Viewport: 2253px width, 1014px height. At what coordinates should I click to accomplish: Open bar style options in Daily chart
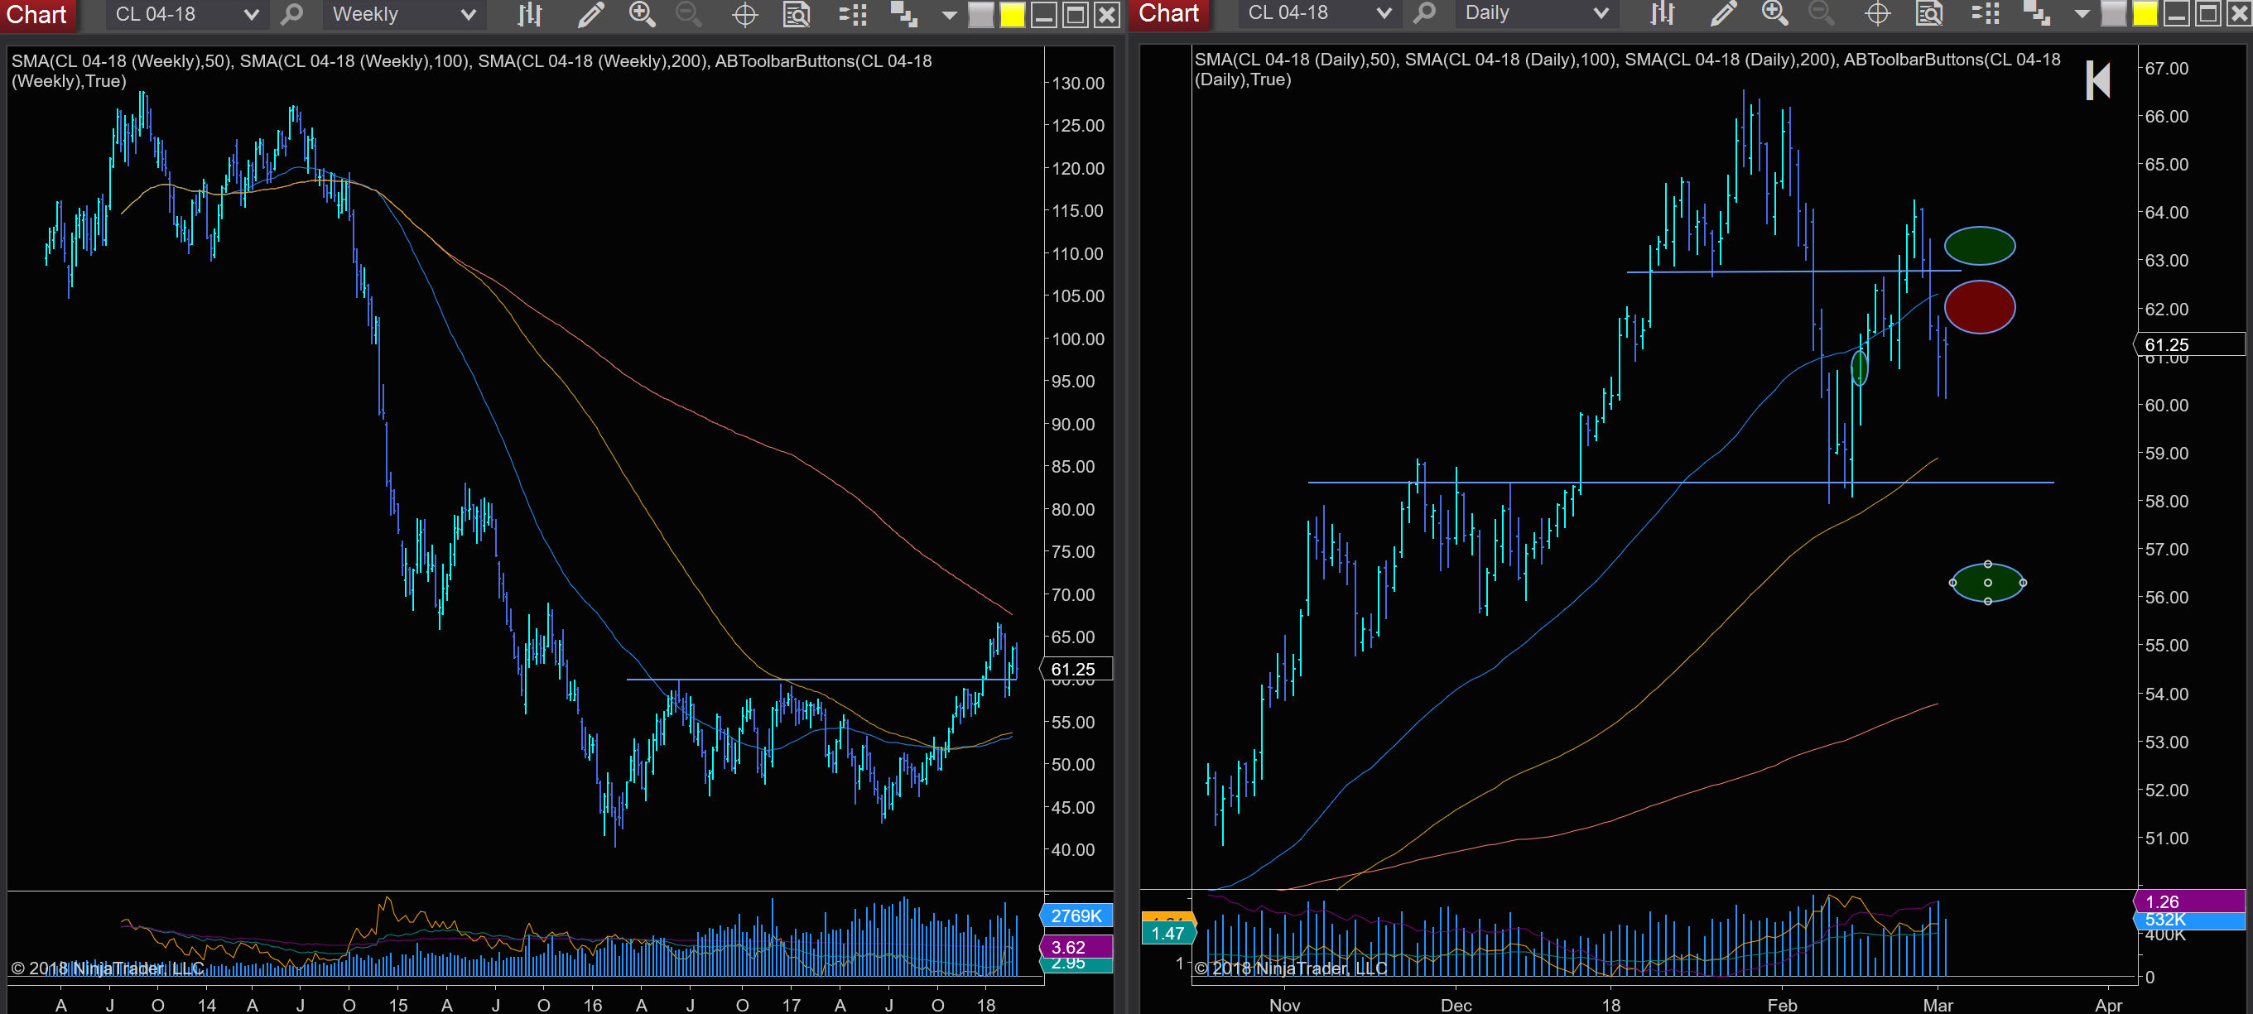1662,13
